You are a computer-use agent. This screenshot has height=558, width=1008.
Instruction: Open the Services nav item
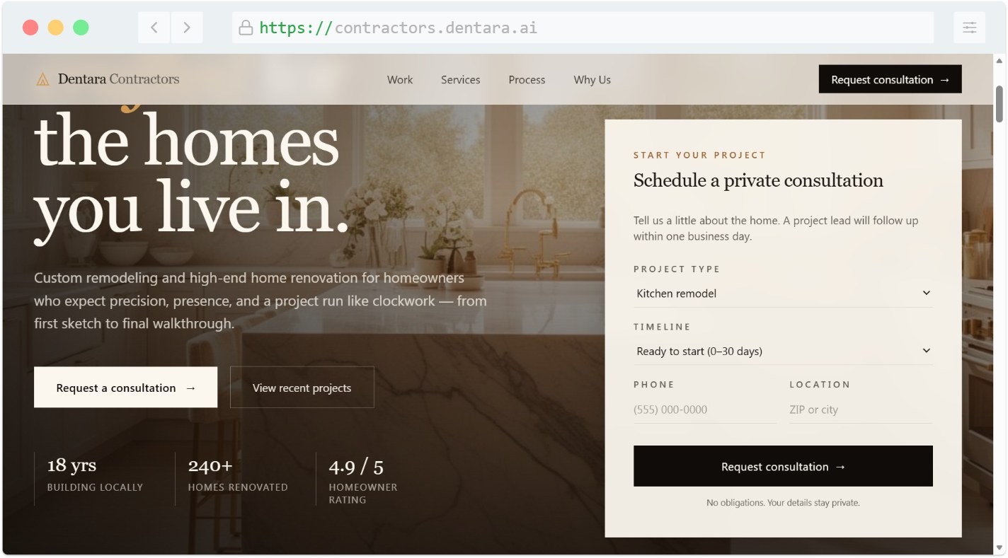click(x=461, y=80)
